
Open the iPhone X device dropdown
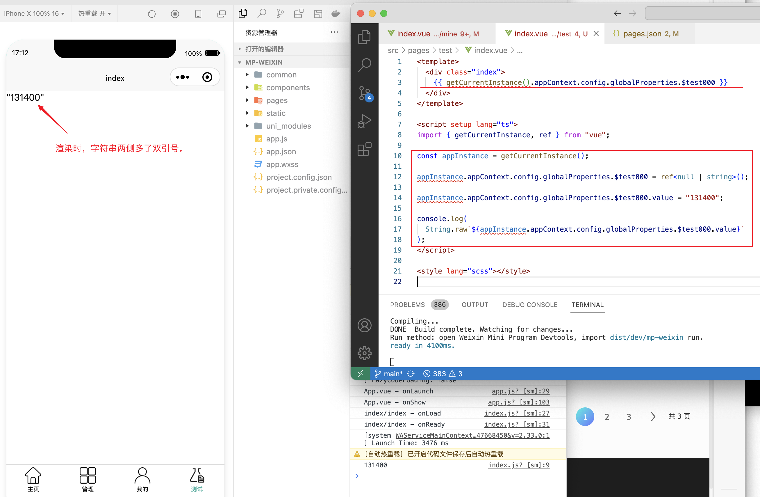34,13
